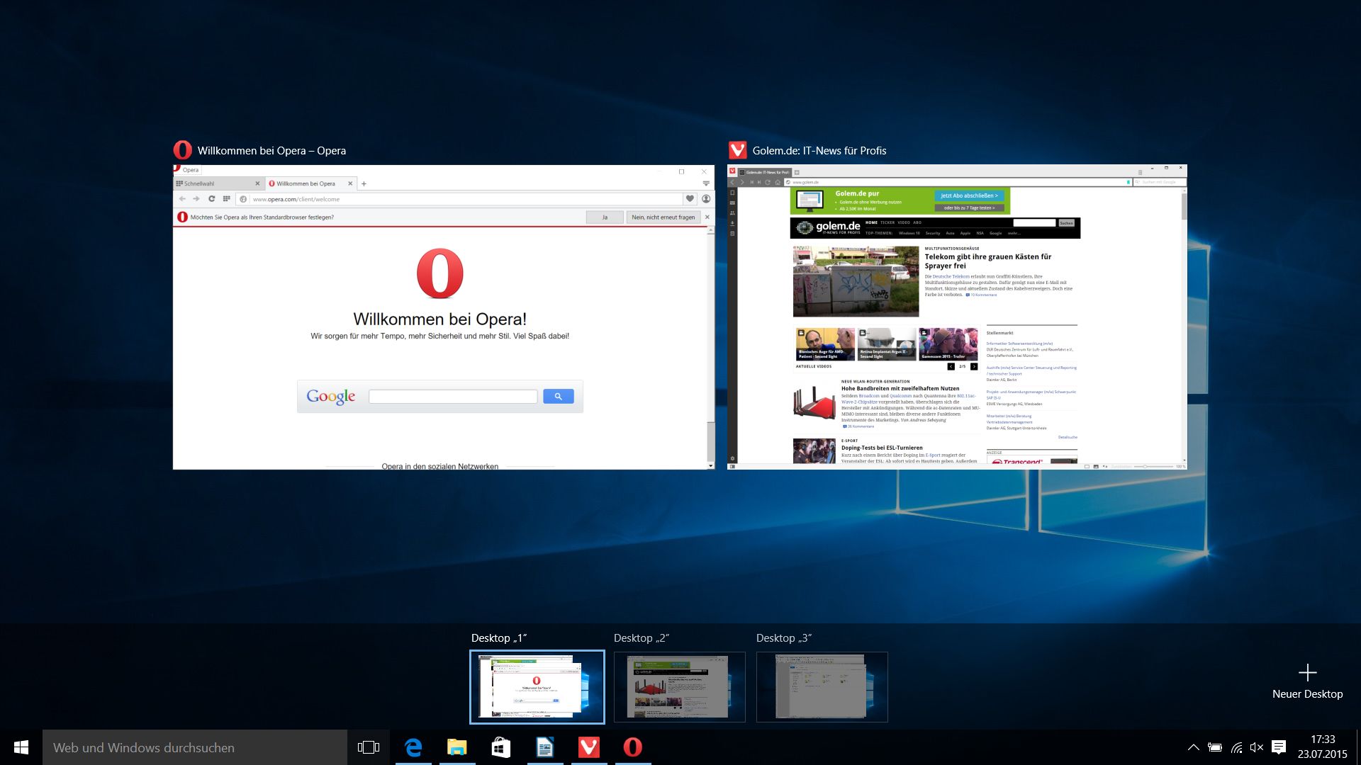This screenshot has width=1361, height=765.
Task: Switch to the Desktop 2 thumbnail
Action: (x=680, y=687)
